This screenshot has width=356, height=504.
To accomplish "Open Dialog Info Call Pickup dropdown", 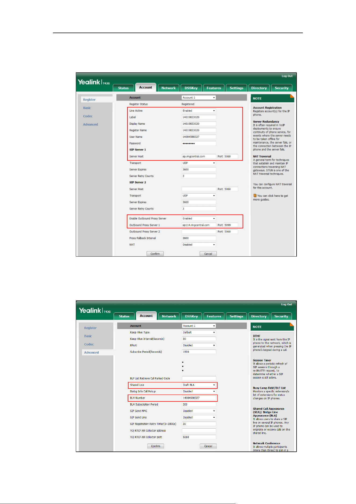I will [199, 391].
